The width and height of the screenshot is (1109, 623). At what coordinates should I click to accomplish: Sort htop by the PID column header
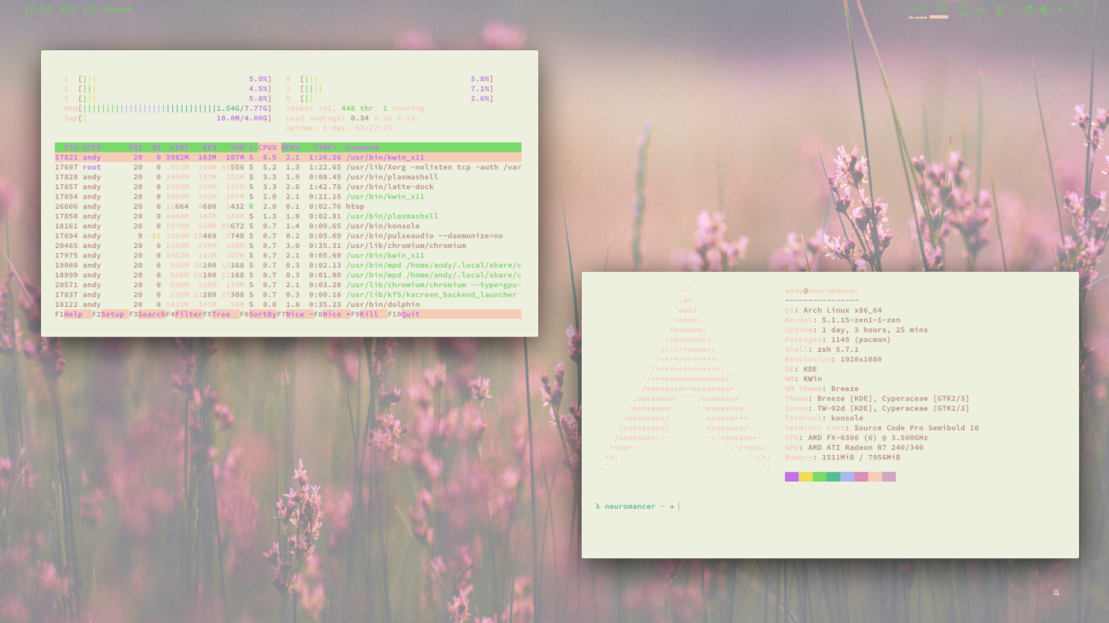[x=72, y=147]
